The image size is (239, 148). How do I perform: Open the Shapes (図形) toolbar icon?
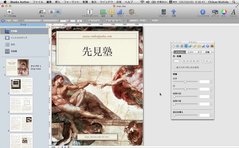tap(103, 12)
